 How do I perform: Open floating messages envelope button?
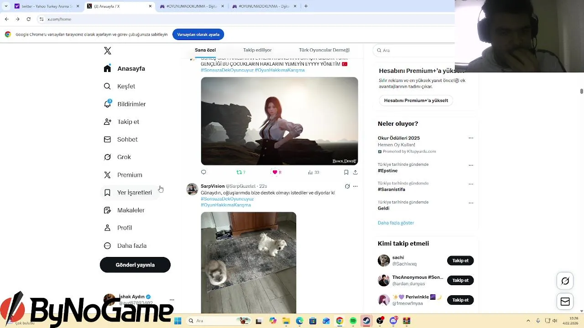click(565, 302)
